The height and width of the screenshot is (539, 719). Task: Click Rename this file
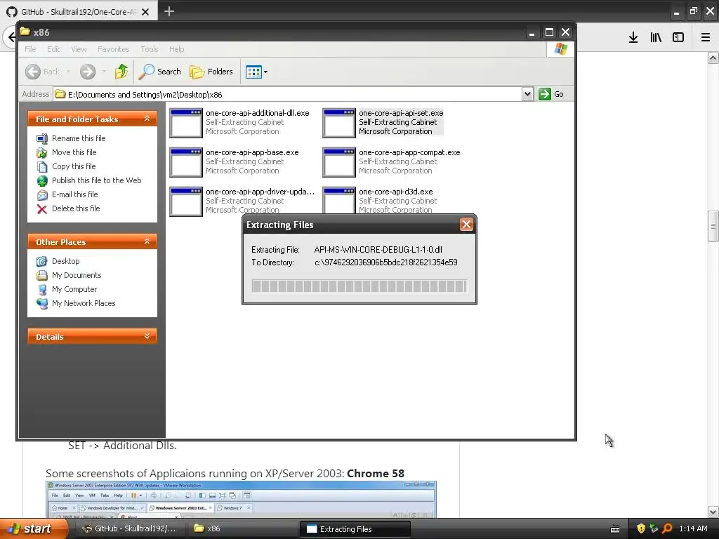coord(79,138)
